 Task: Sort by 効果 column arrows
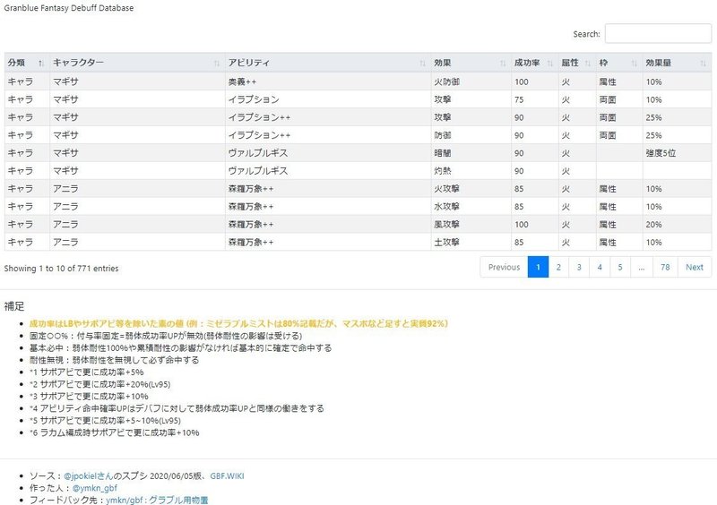click(503, 63)
